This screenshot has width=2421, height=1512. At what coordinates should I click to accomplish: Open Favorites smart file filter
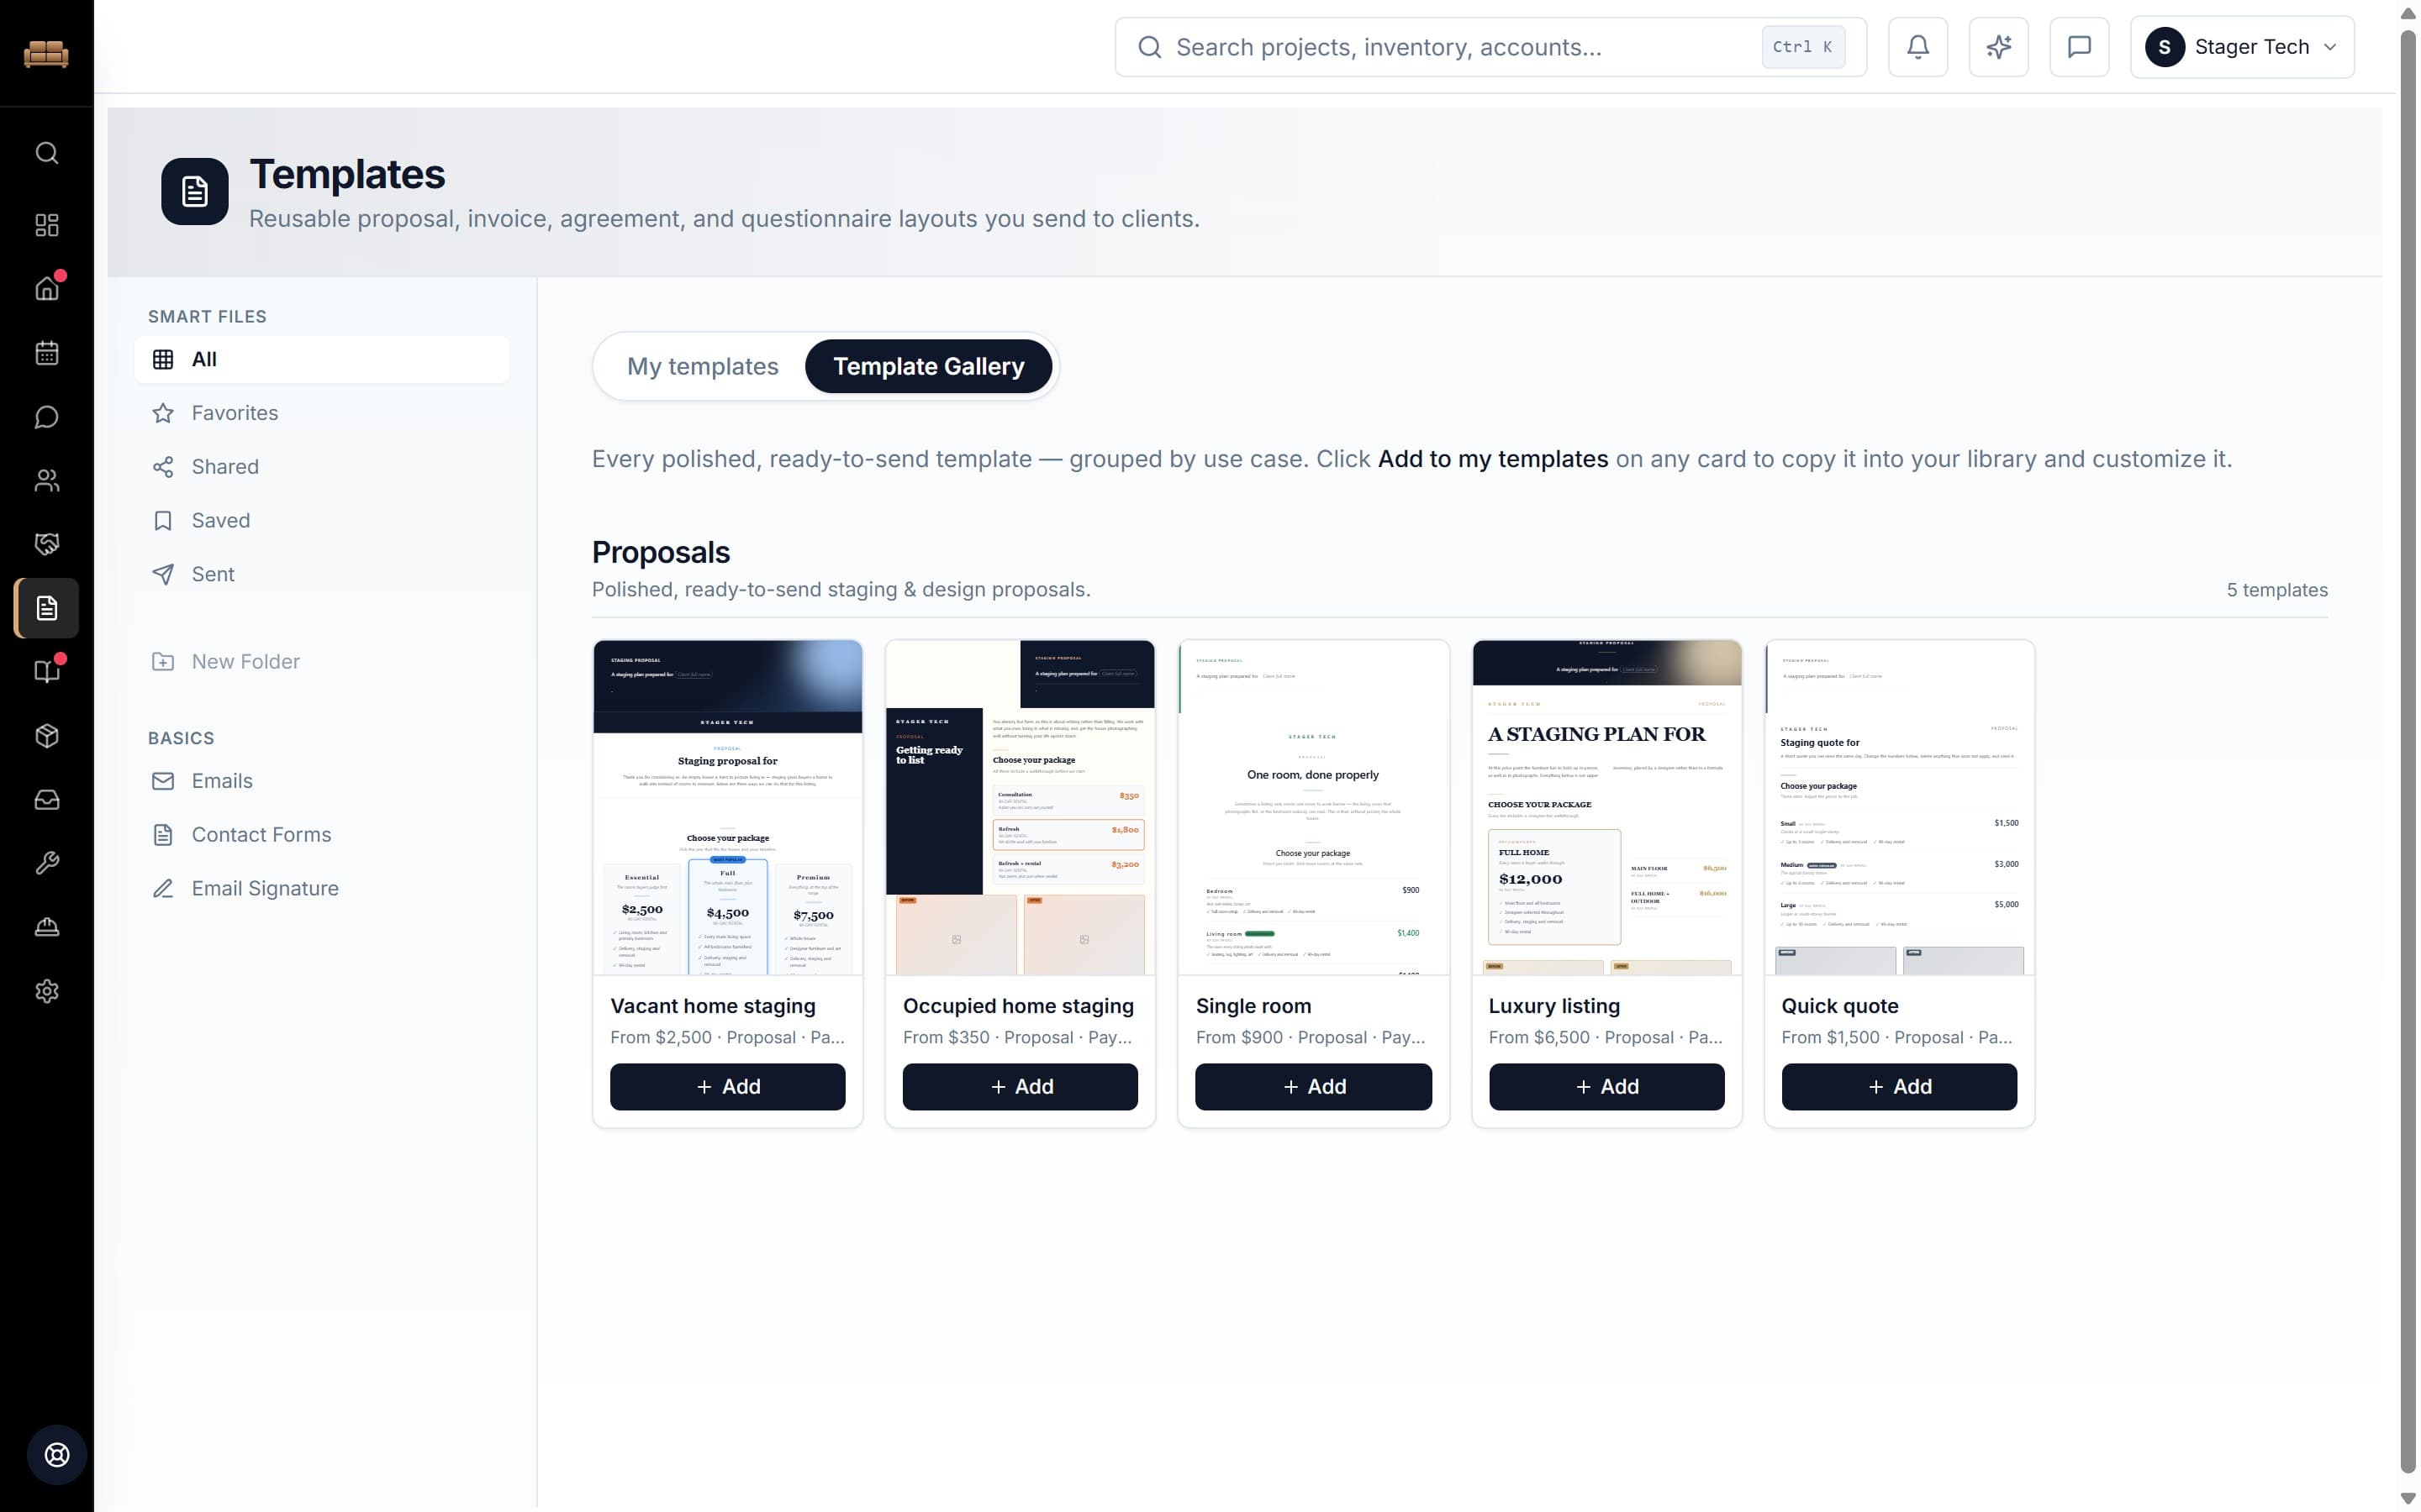[x=322, y=413]
